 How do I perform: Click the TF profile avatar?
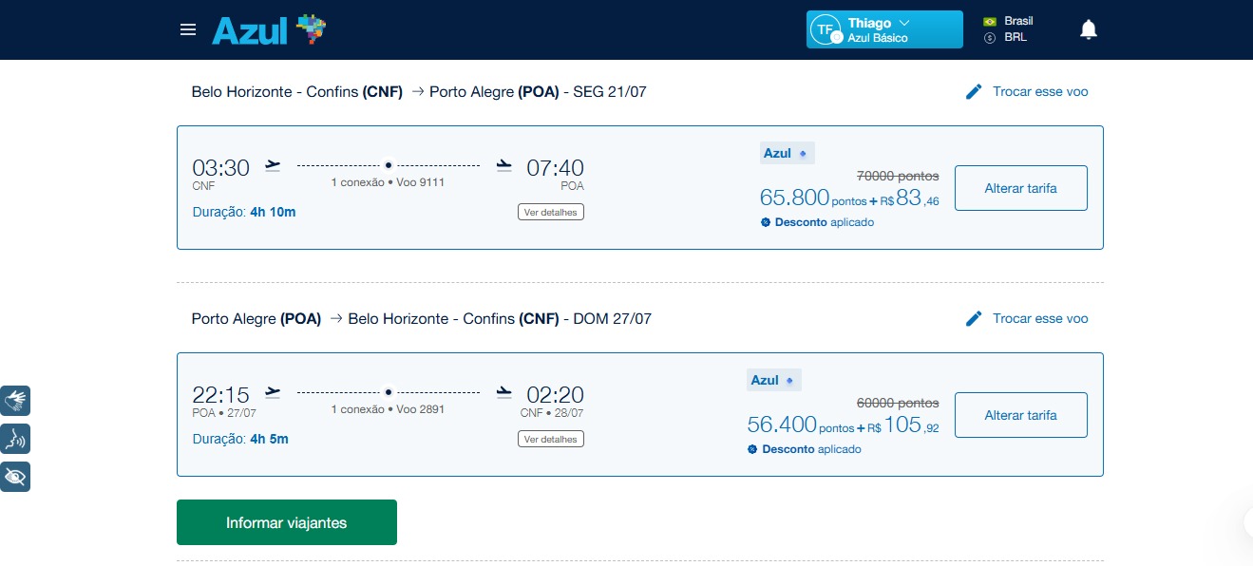[x=825, y=29]
